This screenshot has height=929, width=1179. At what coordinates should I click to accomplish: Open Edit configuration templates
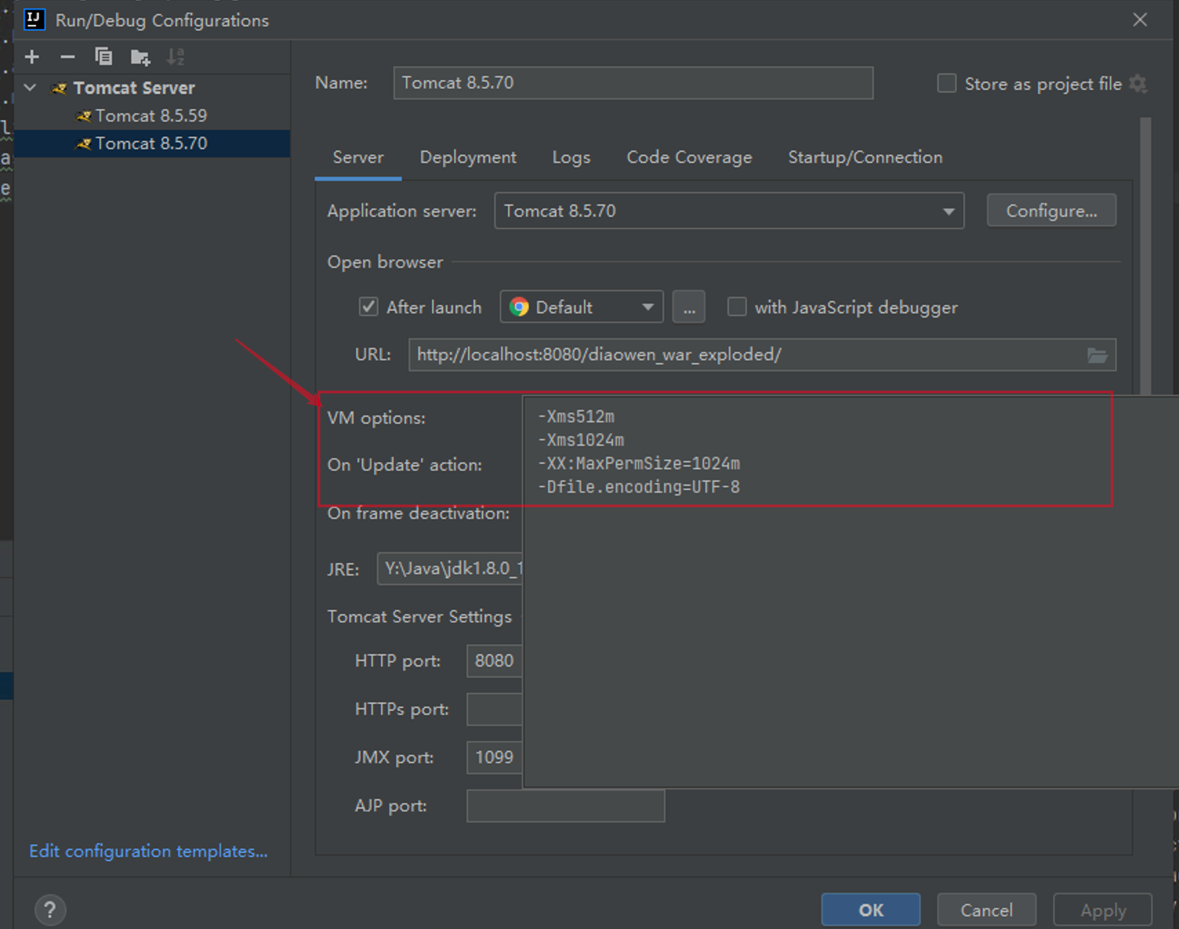click(x=148, y=851)
